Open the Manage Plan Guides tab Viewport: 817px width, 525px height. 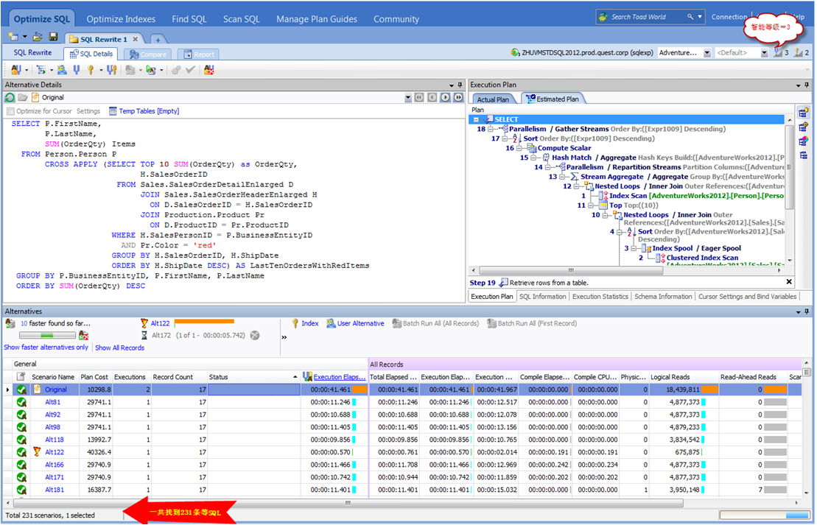317,19
